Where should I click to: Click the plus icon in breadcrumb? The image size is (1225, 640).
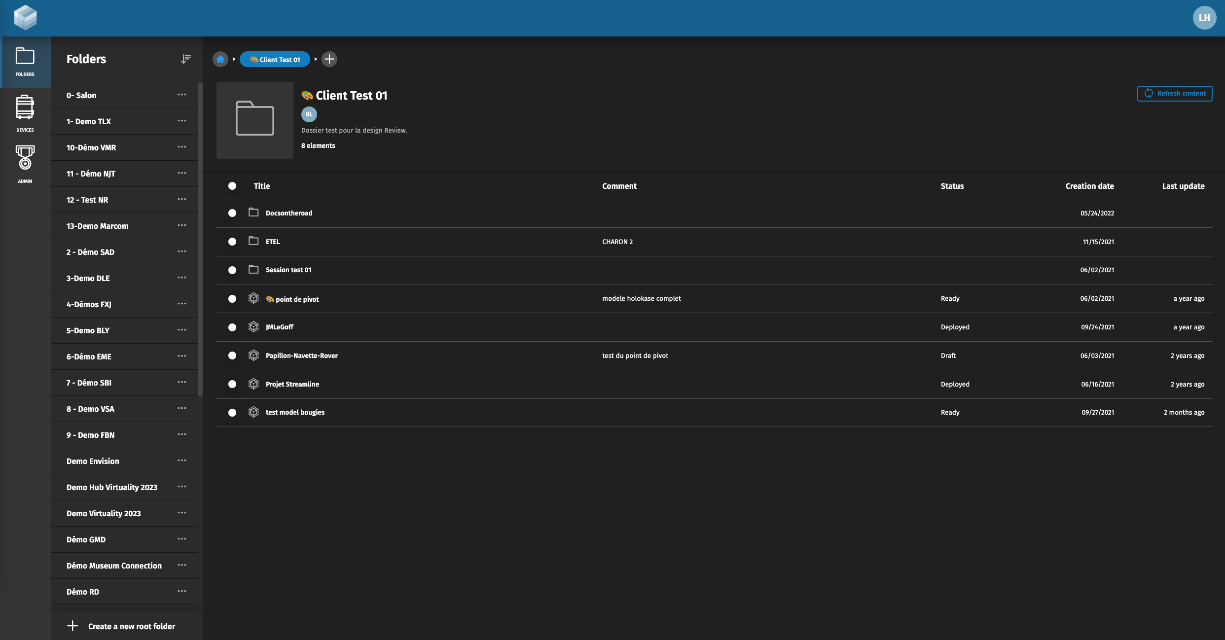coord(329,59)
